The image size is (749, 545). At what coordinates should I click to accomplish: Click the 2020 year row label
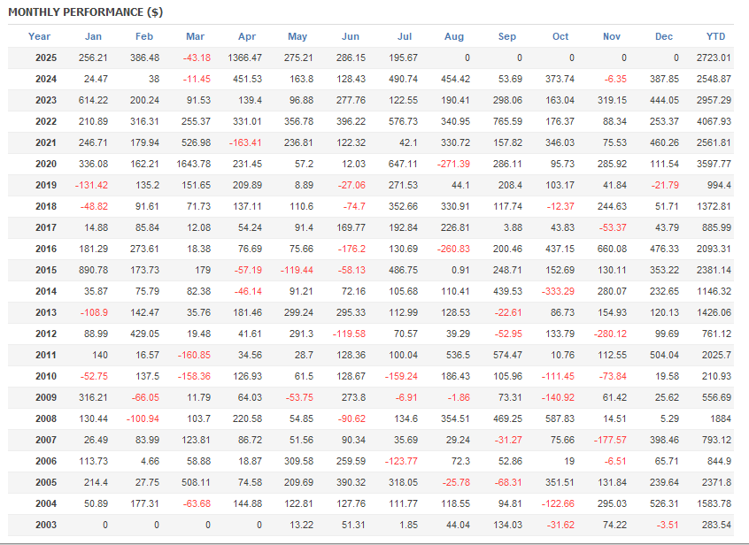45,164
